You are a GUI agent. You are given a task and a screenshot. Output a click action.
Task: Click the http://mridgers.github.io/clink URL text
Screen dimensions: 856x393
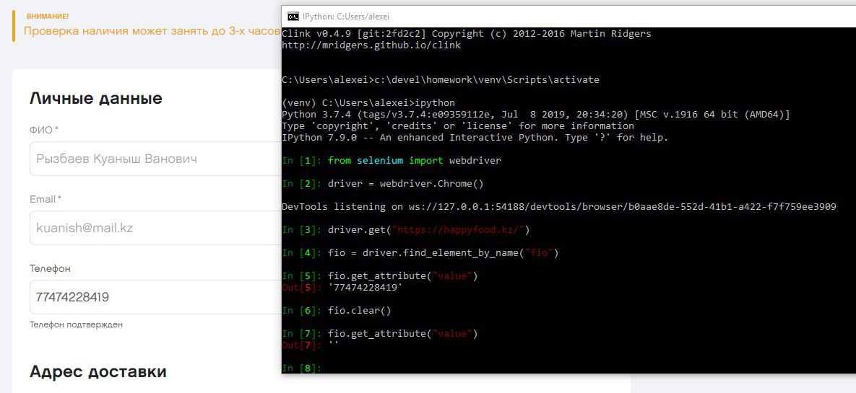371,45
